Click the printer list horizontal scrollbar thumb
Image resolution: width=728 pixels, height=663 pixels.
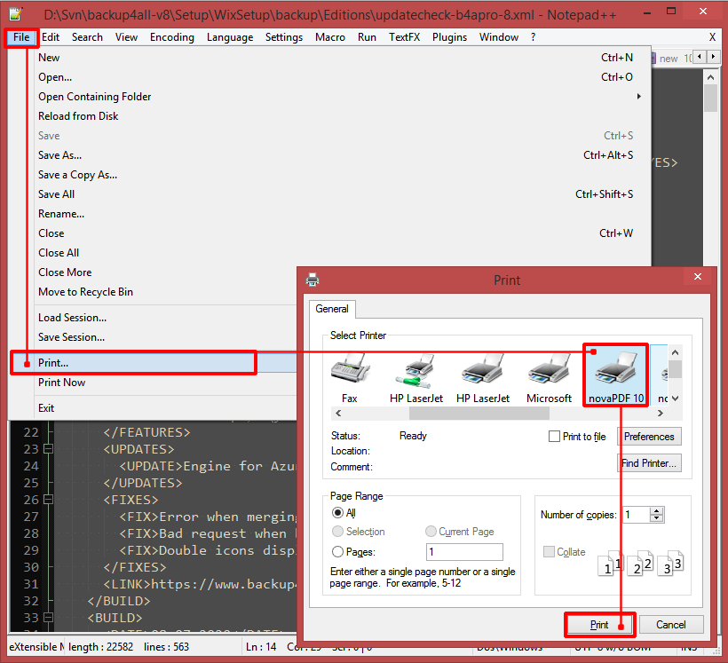pos(480,413)
